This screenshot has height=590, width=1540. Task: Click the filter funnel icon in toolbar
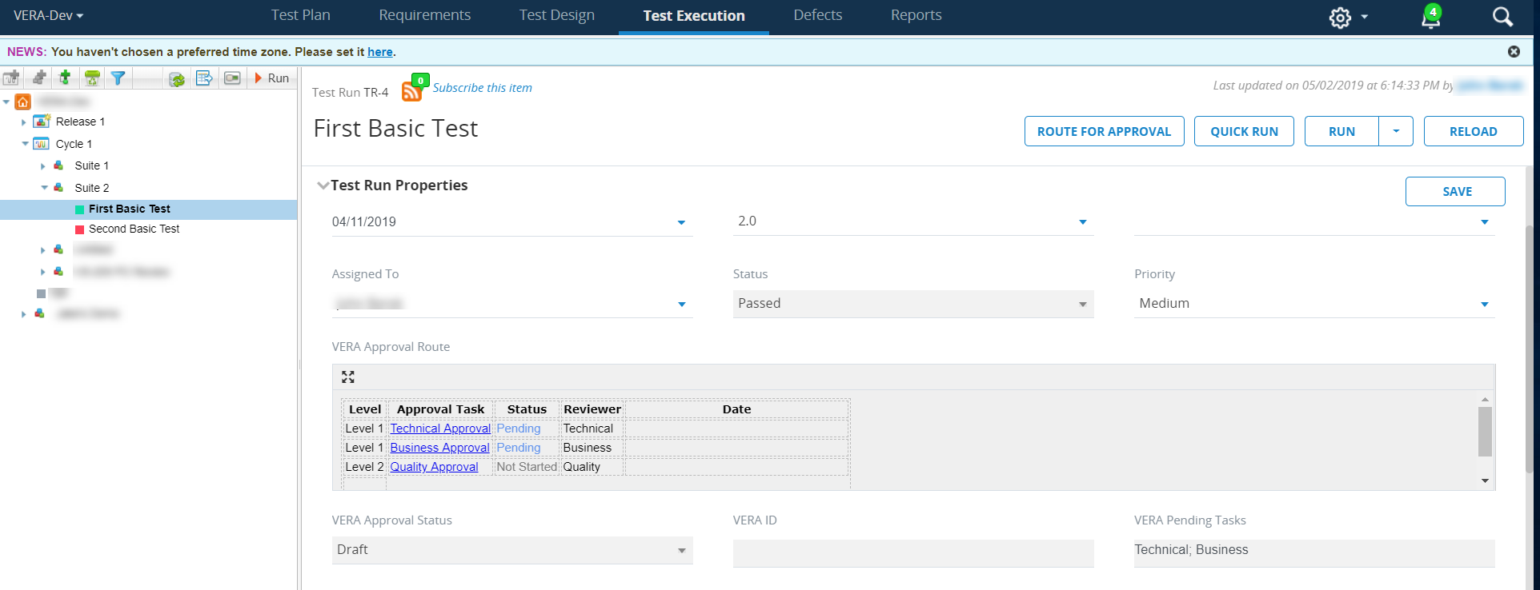(x=118, y=78)
